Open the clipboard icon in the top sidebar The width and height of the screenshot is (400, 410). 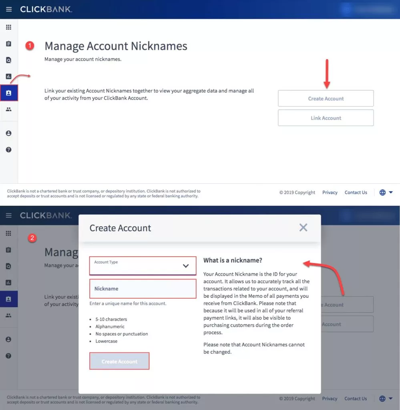(9, 44)
